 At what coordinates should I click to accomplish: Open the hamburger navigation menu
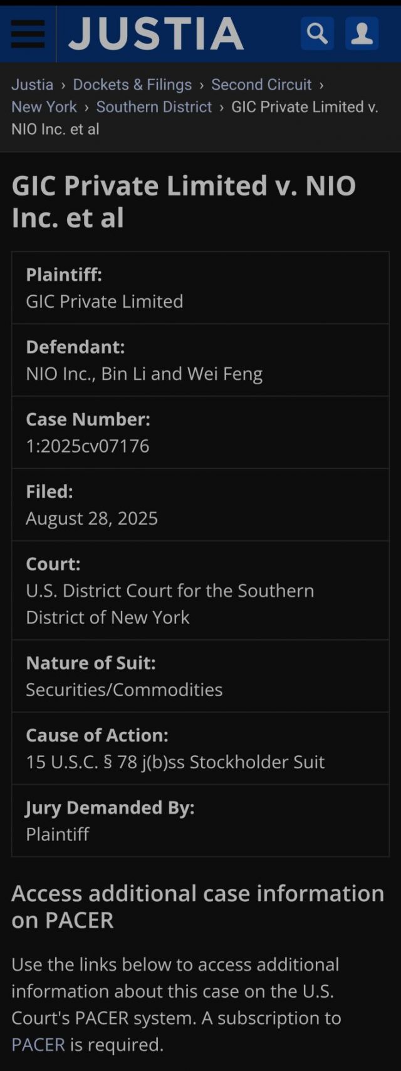28,34
